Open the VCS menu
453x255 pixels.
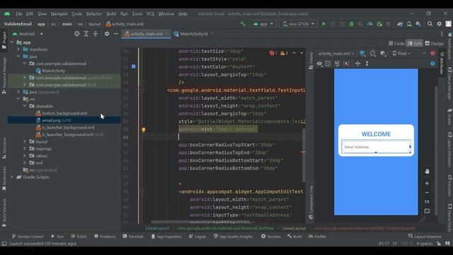coord(150,14)
